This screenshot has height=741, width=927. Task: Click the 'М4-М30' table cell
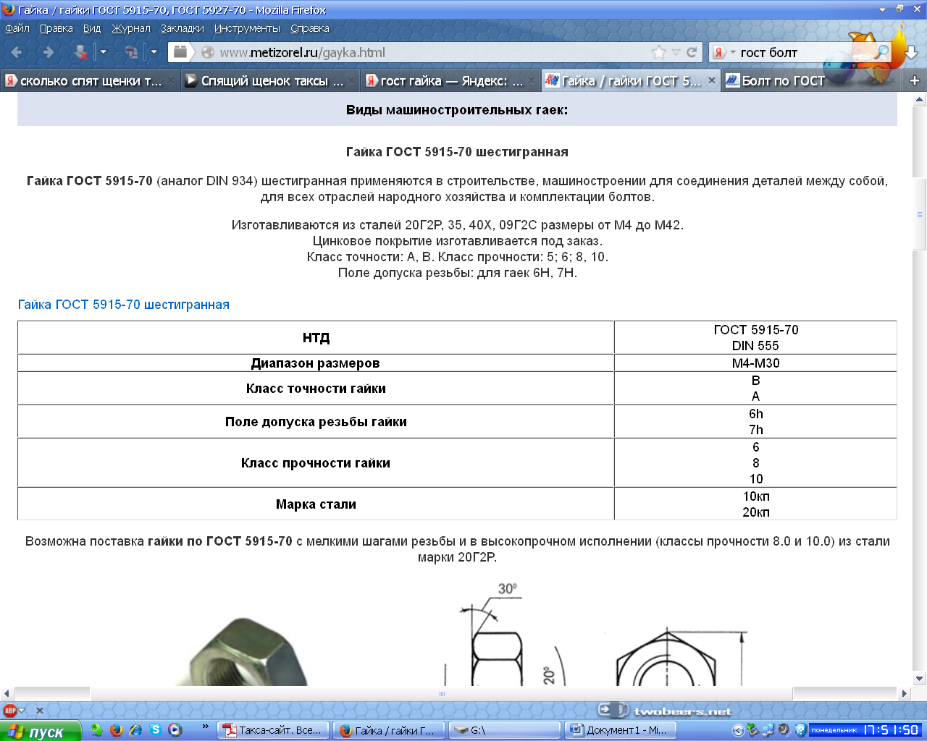[x=755, y=363]
